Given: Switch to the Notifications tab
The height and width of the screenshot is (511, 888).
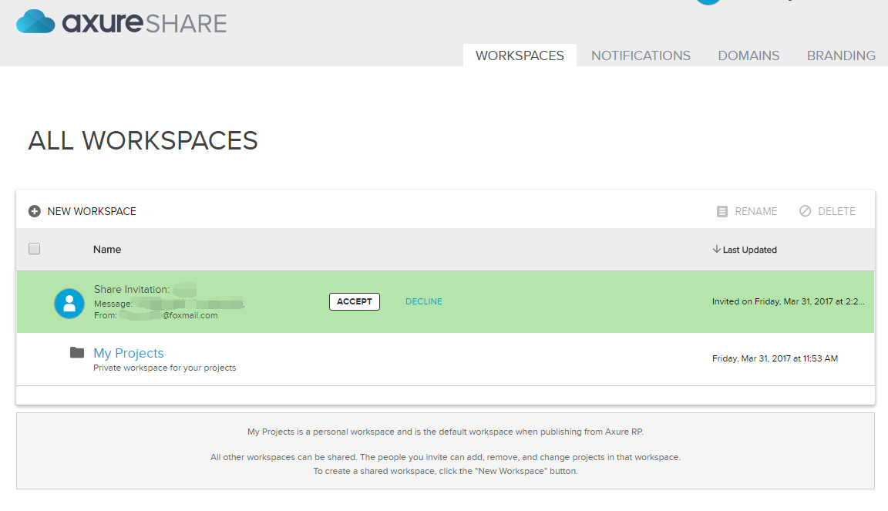Looking at the screenshot, I should (641, 55).
